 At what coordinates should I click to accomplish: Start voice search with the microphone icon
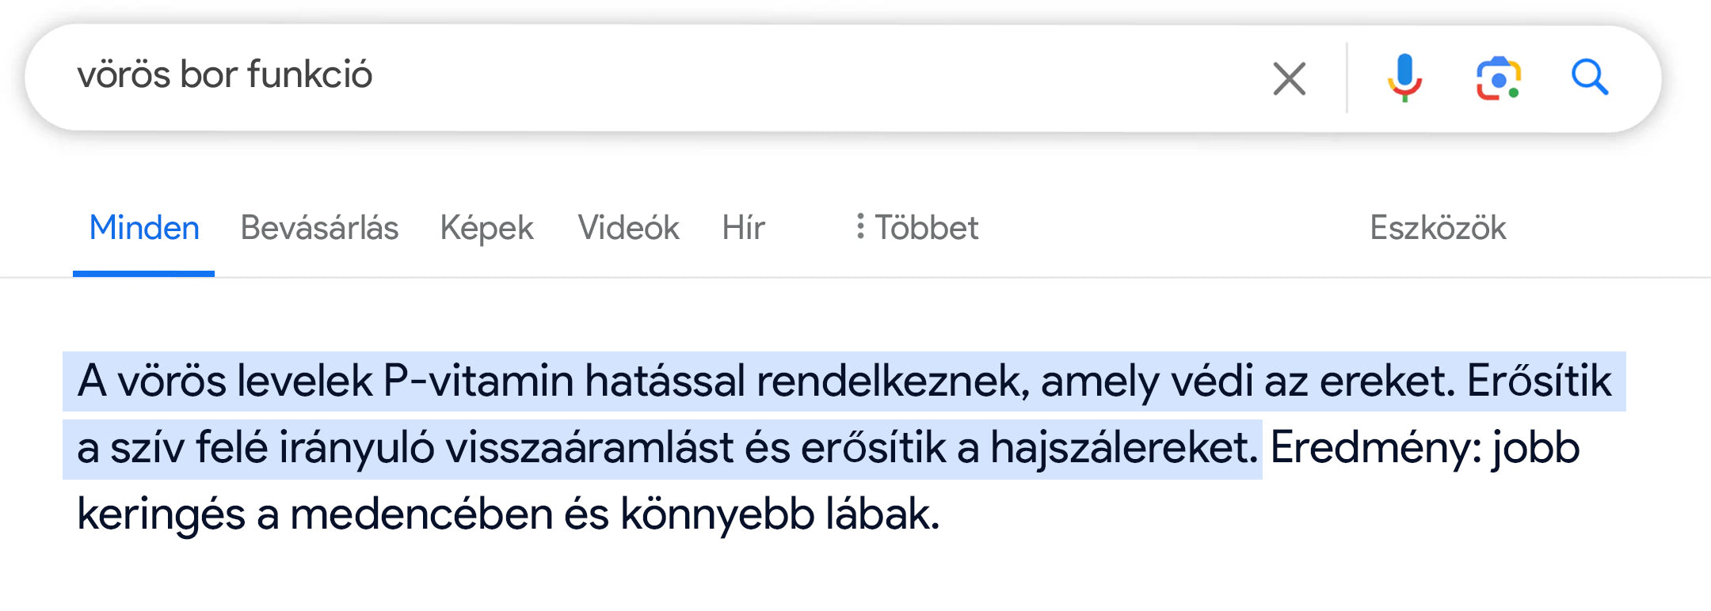(x=1404, y=78)
